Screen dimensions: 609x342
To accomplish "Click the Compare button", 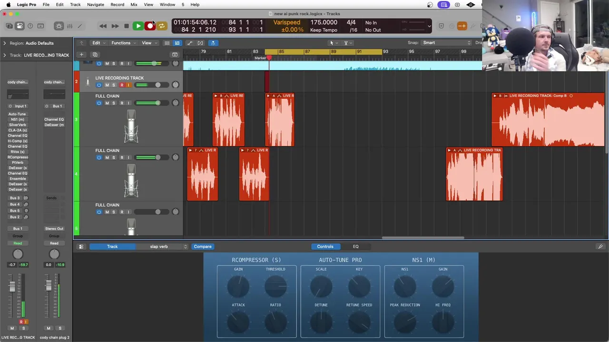I will coord(203,247).
